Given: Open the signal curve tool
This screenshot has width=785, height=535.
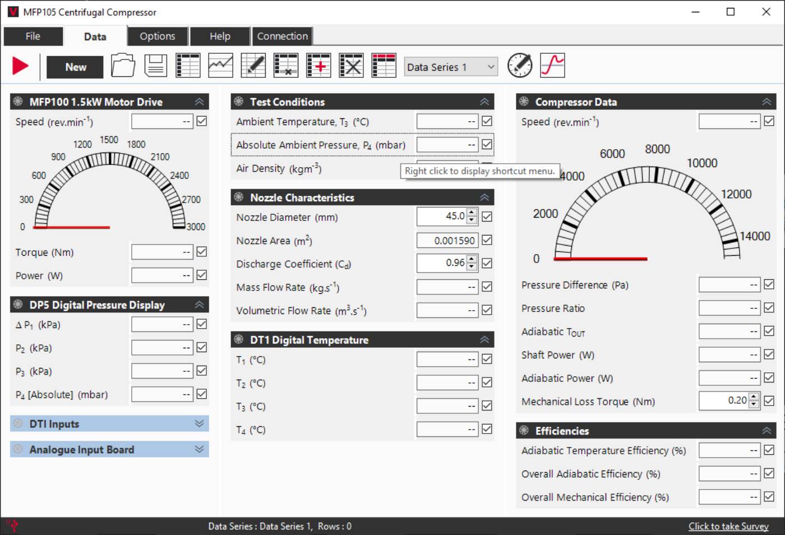Looking at the screenshot, I should 552,65.
